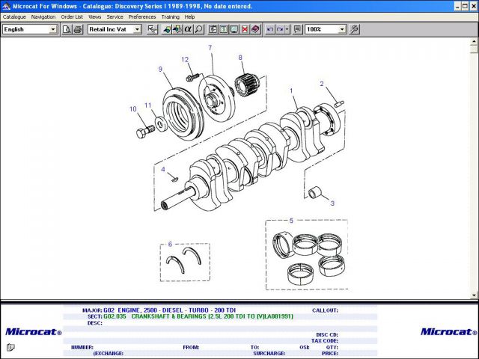This screenshot has height=359, width=479.
Task: Select callout number 12 small bolt
Action: (185, 60)
